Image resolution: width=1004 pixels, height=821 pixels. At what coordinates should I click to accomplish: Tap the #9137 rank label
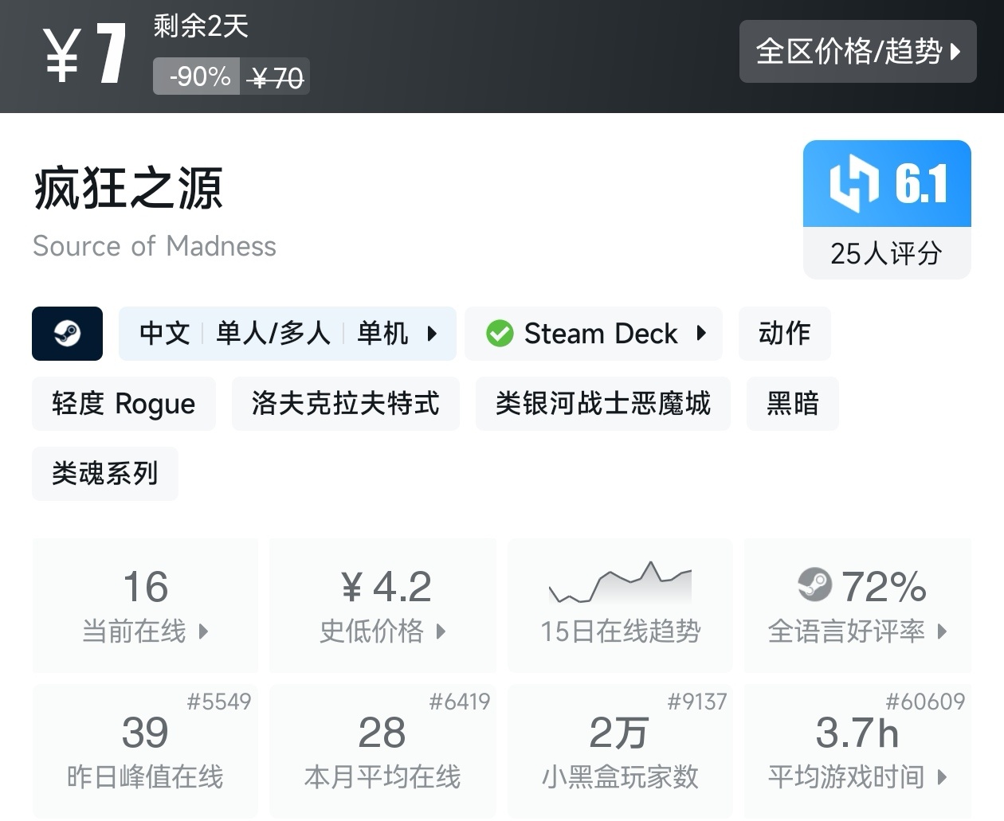click(697, 702)
